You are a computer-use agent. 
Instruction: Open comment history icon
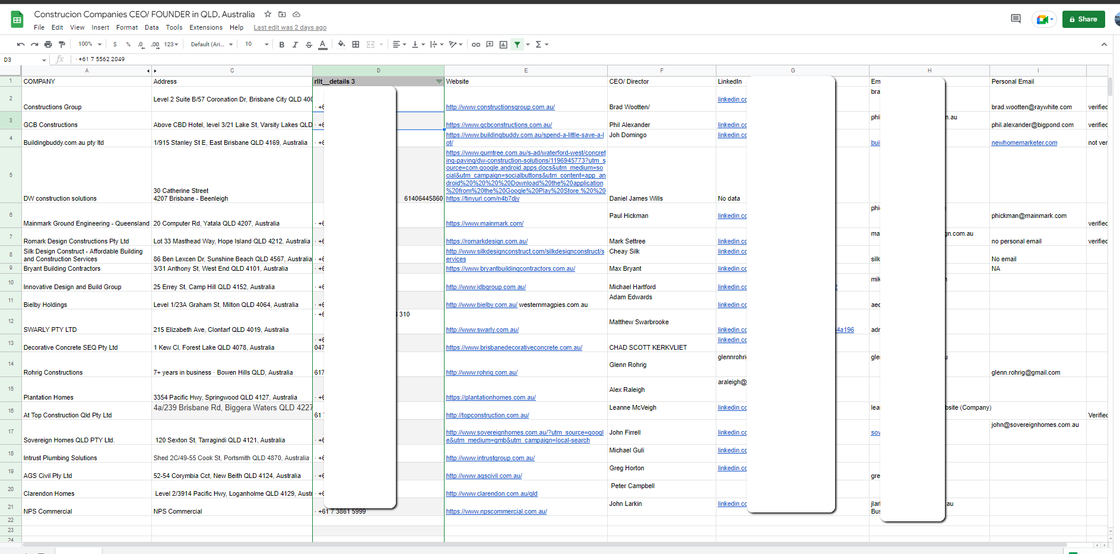[x=1016, y=19]
